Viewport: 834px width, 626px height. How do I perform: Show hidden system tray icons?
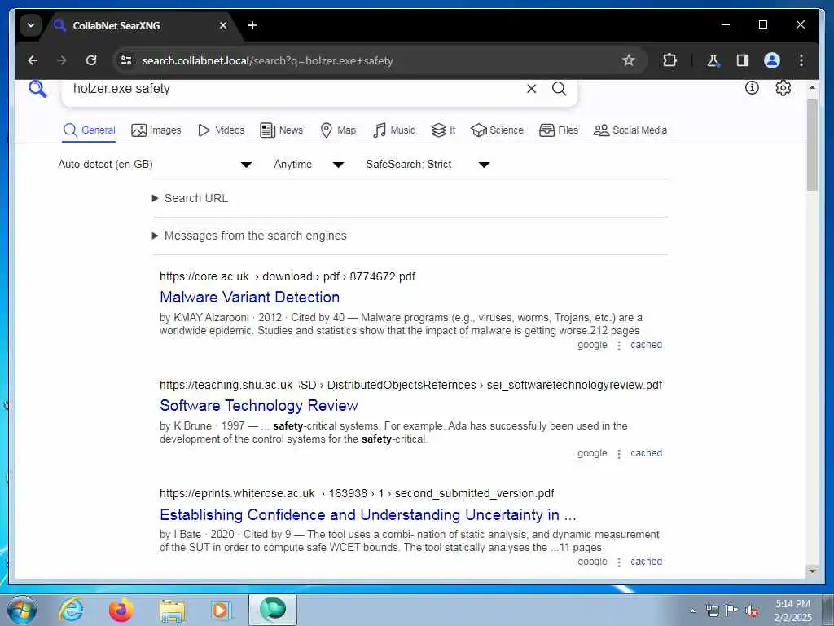(692, 611)
